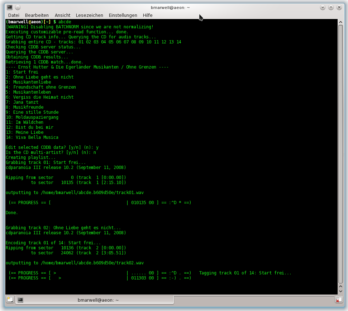This screenshot has height=311, width=348.
Task: Click the 'Done.' line
Action: click(12, 213)
